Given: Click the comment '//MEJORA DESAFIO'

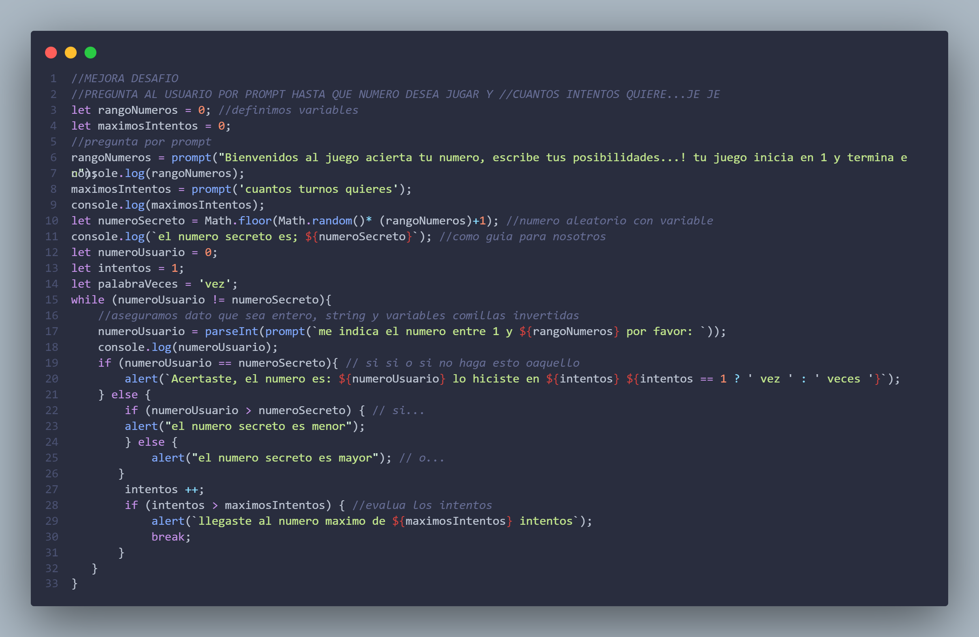Looking at the screenshot, I should (x=124, y=78).
